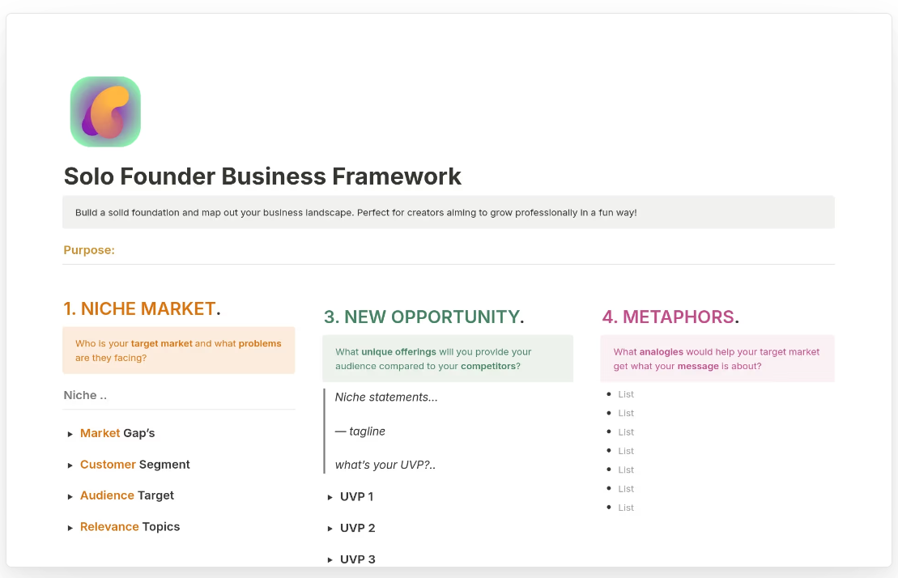Expand the Market Gap's toggle arrow

70,434
